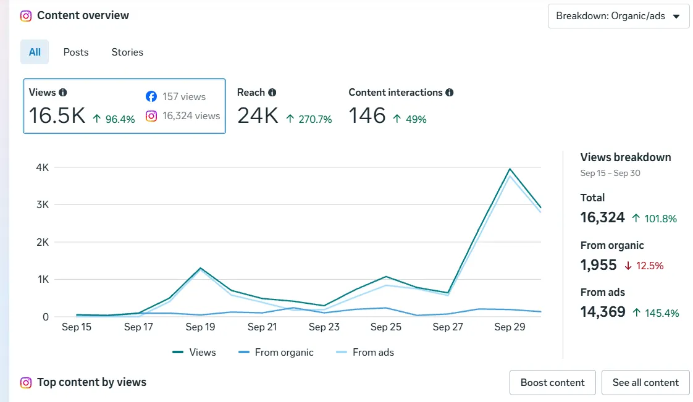Click the 12.5% organic decrease indicator
The width and height of the screenshot is (693, 402).
point(644,266)
